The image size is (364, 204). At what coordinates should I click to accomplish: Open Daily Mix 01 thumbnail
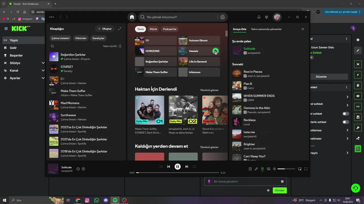[150, 110]
